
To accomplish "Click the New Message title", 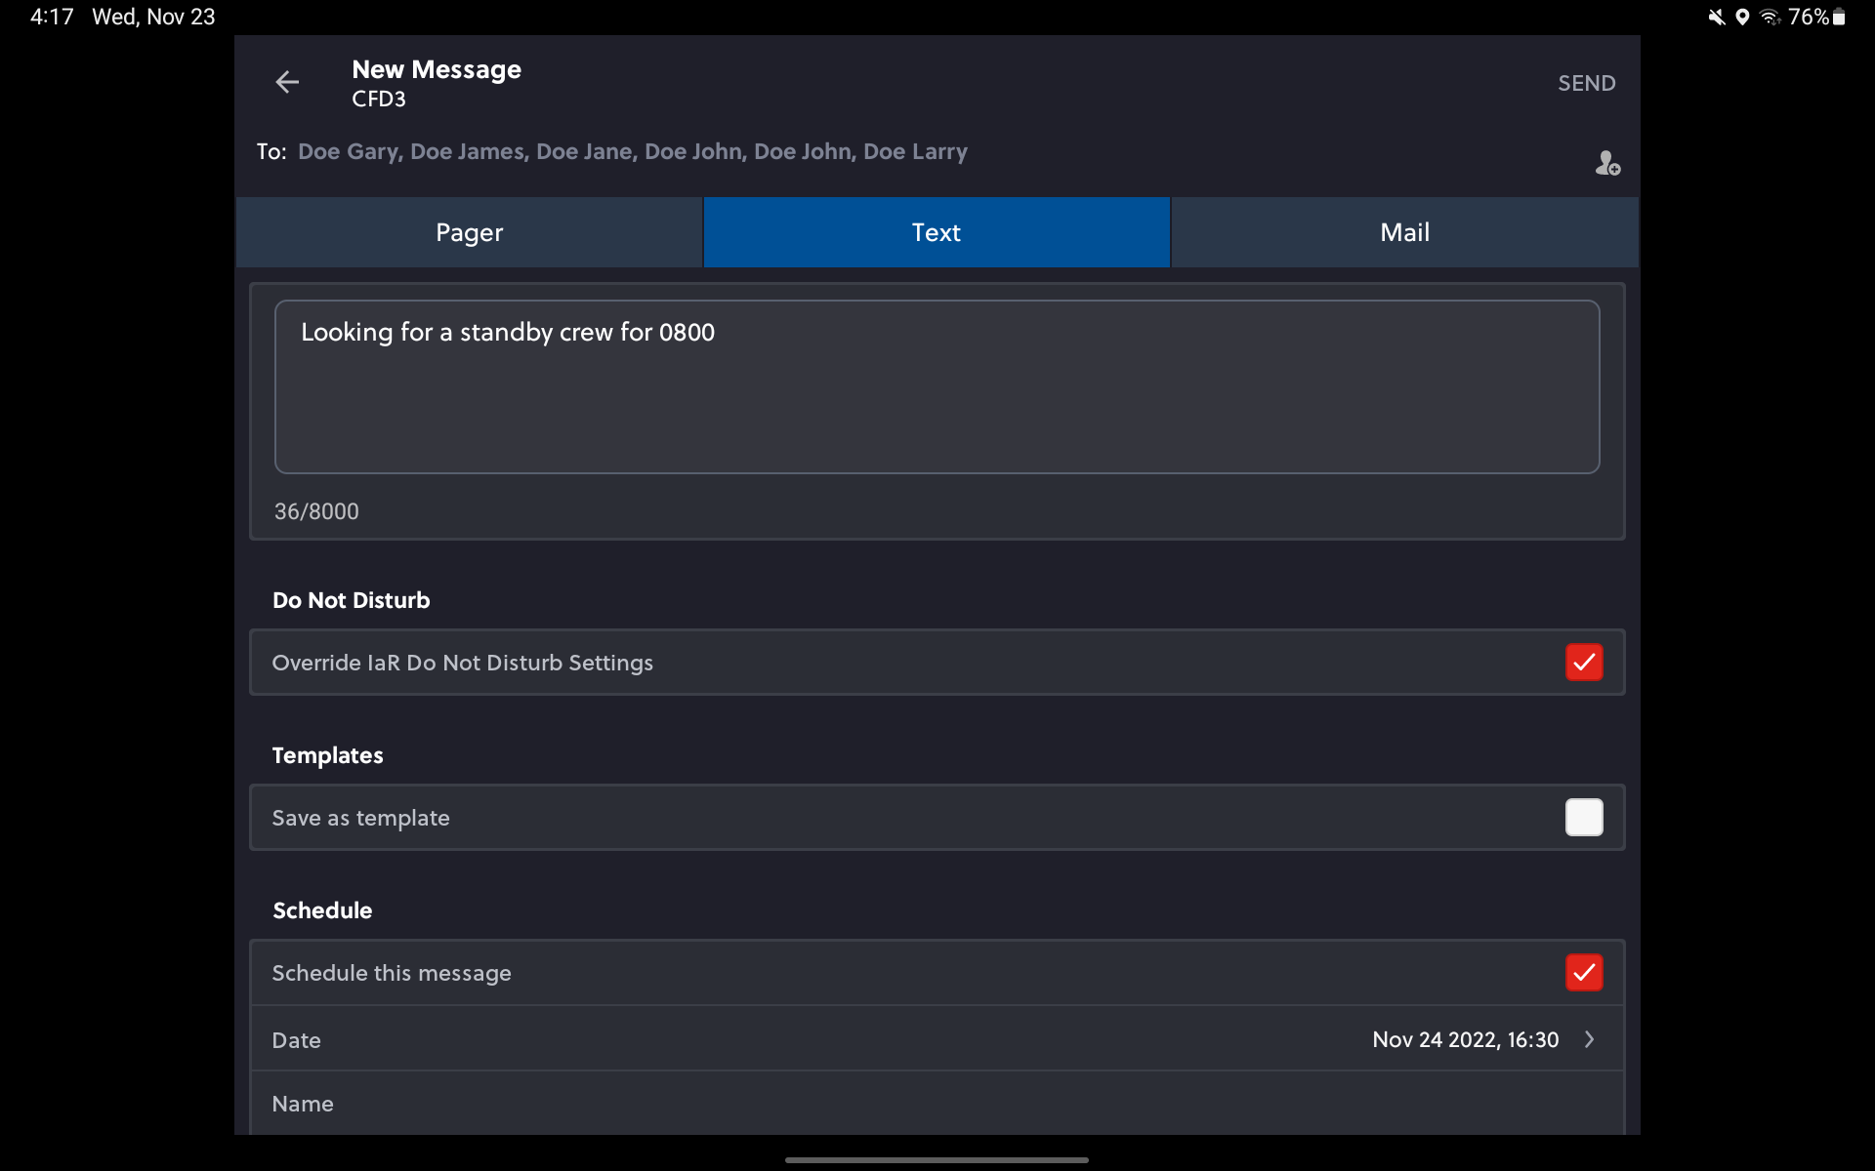I will tap(437, 69).
